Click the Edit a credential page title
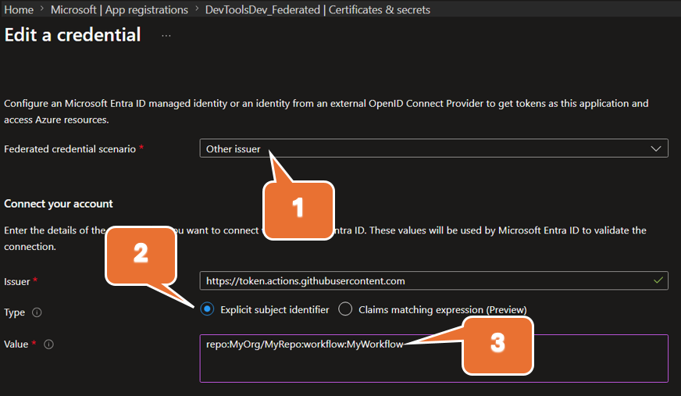 (73, 35)
